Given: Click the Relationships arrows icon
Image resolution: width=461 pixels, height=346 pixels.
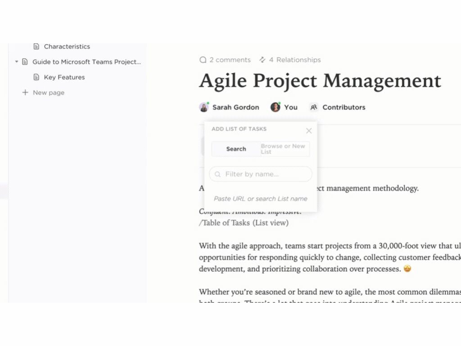Looking at the screenshot, I should pyautogui.click(x=262, y=60).
